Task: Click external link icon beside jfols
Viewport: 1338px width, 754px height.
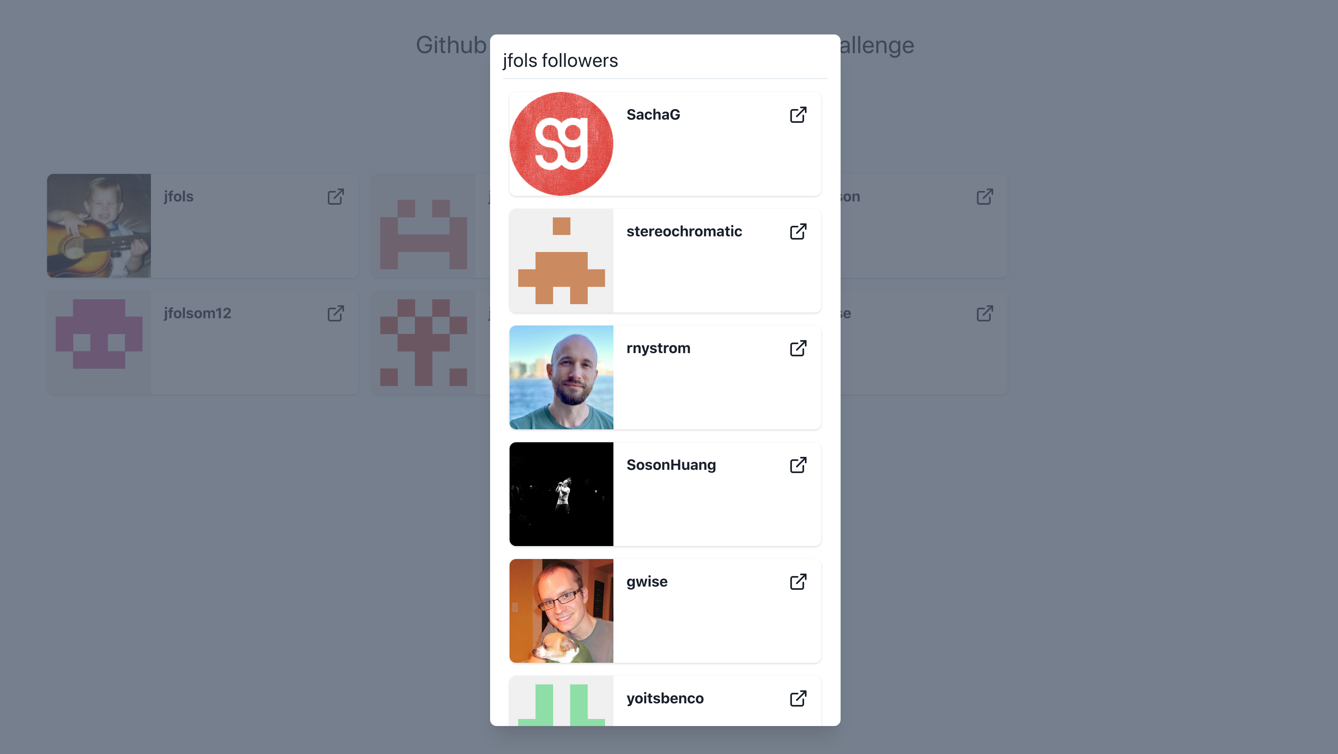Action: (x=336, y=197)
